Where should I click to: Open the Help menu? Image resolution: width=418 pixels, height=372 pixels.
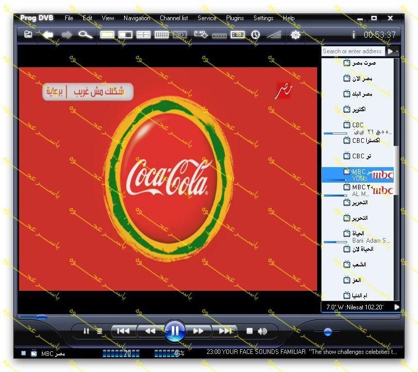(289, 18)
